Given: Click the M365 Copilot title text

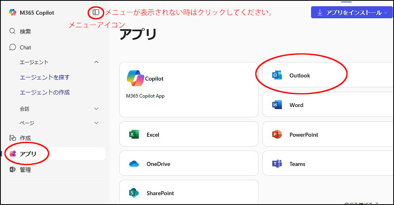Looking at the screenshot, I should [37, 13].
